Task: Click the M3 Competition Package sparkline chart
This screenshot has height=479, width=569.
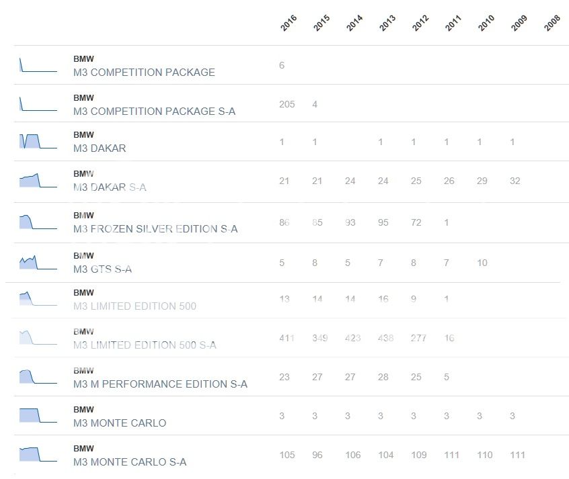Action: (x=38, y=65)
